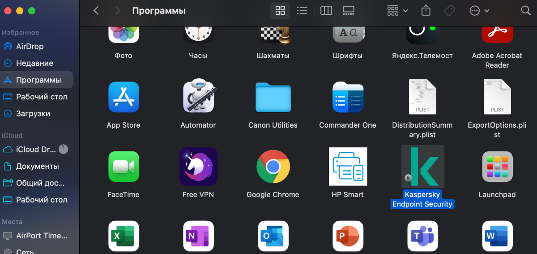Select the Microsoft Teams icon

pyautogui.click(x=422, y=236)
